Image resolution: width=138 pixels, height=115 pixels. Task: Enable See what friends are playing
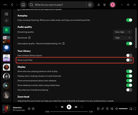pos(129,90)
